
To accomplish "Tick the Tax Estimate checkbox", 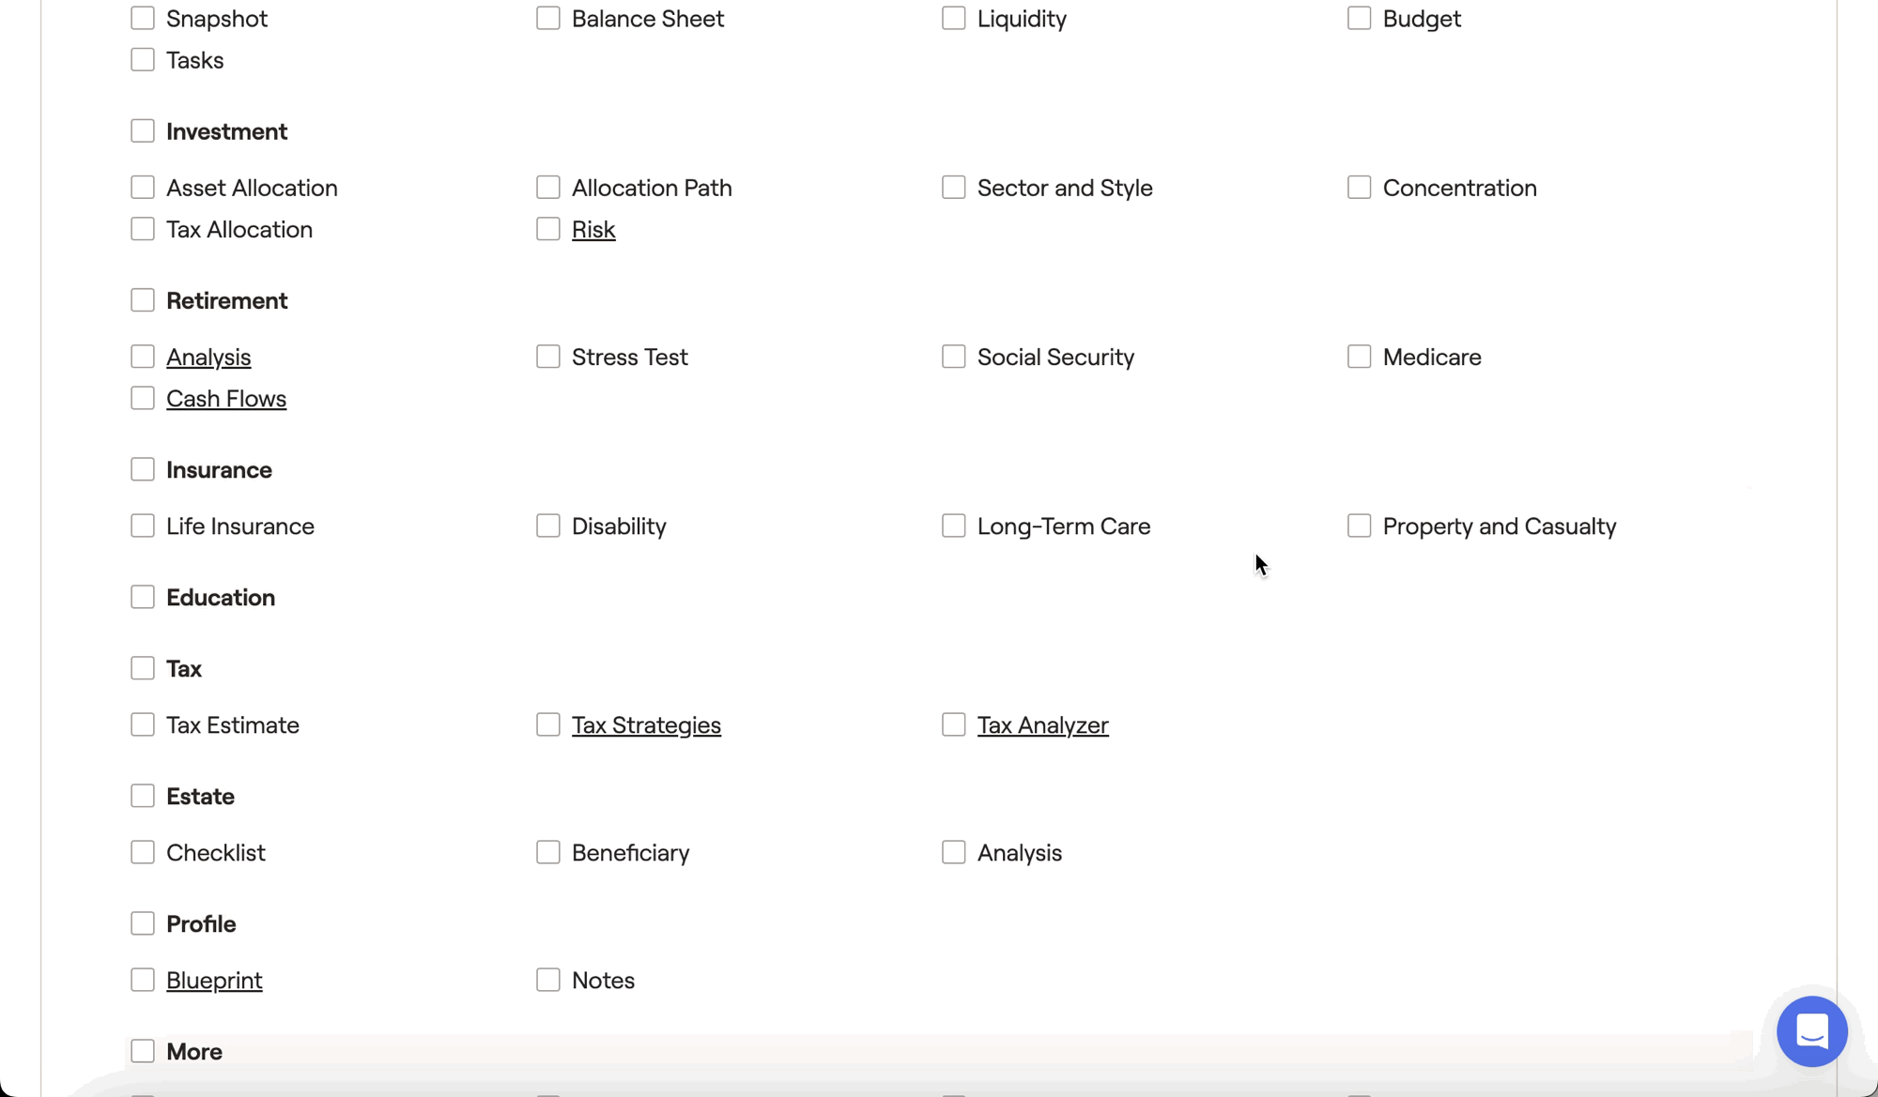I will point(143,724).
